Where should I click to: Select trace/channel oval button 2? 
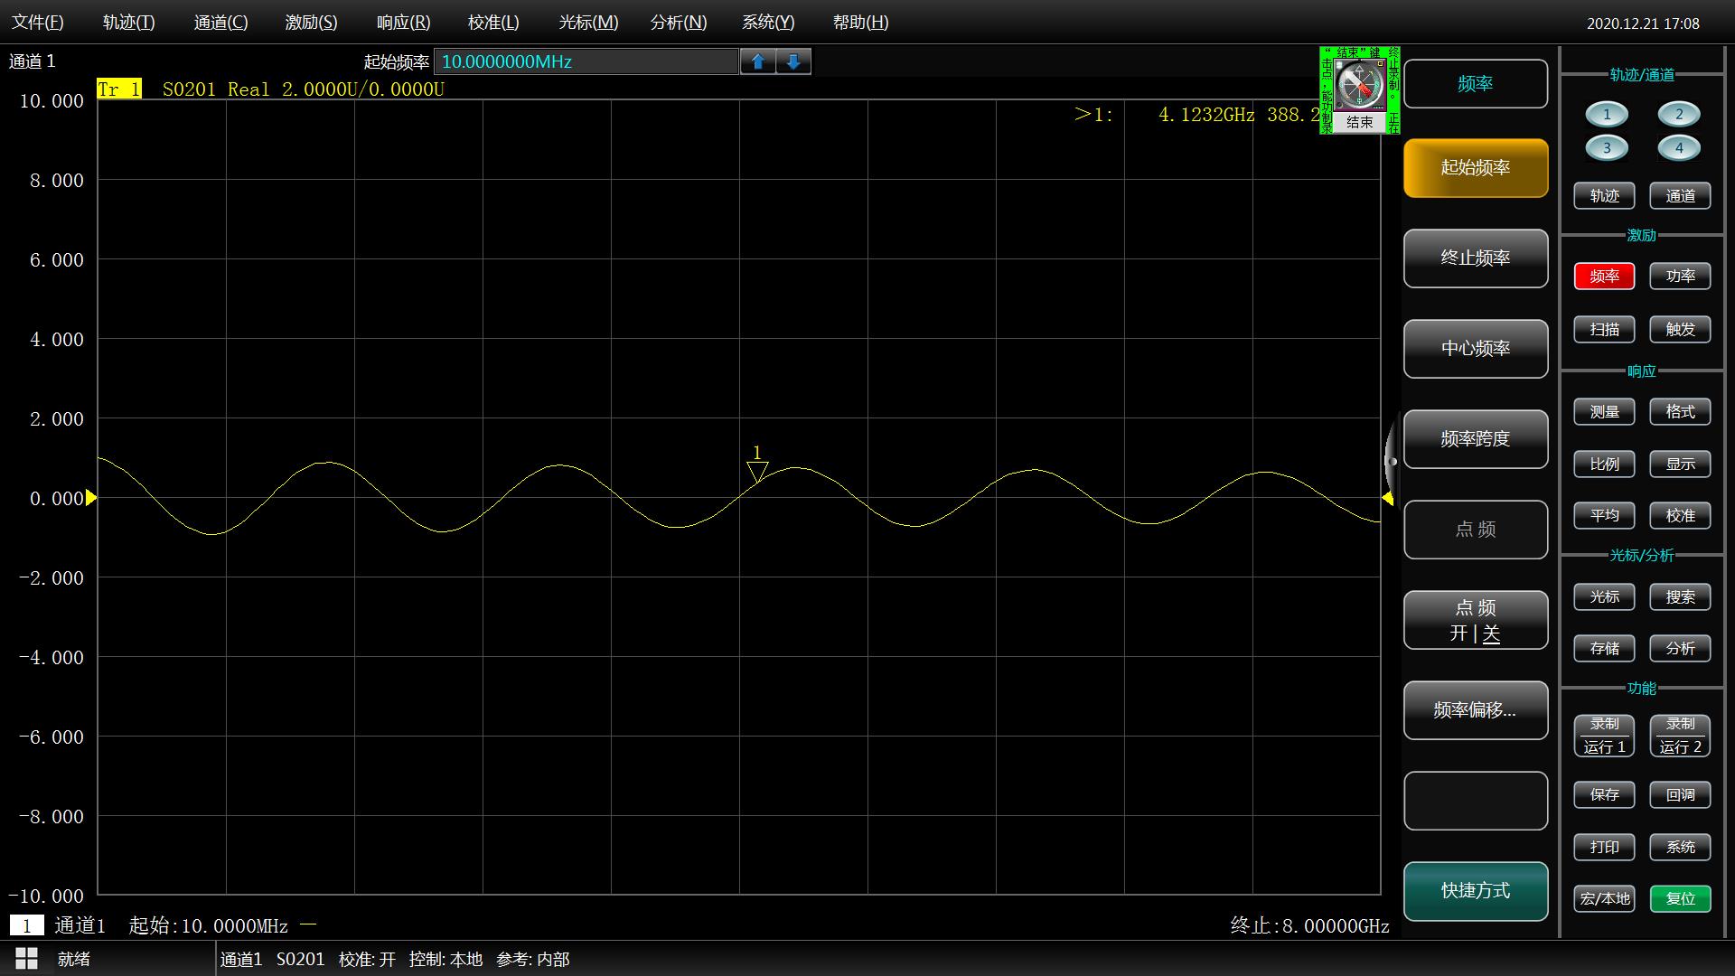click(x=1679, y=114)
